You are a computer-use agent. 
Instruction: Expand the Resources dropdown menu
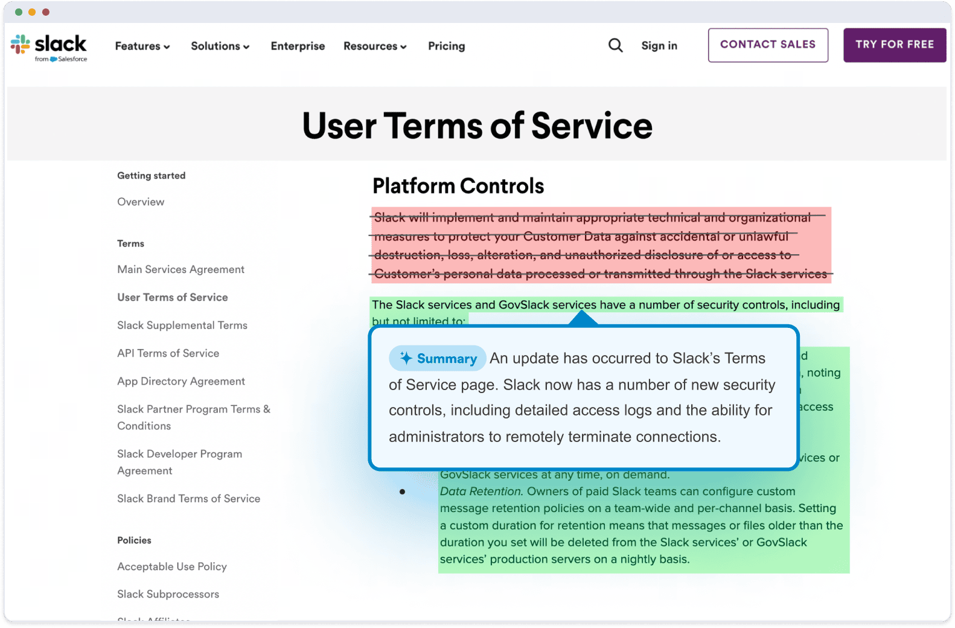coord(375,46)
